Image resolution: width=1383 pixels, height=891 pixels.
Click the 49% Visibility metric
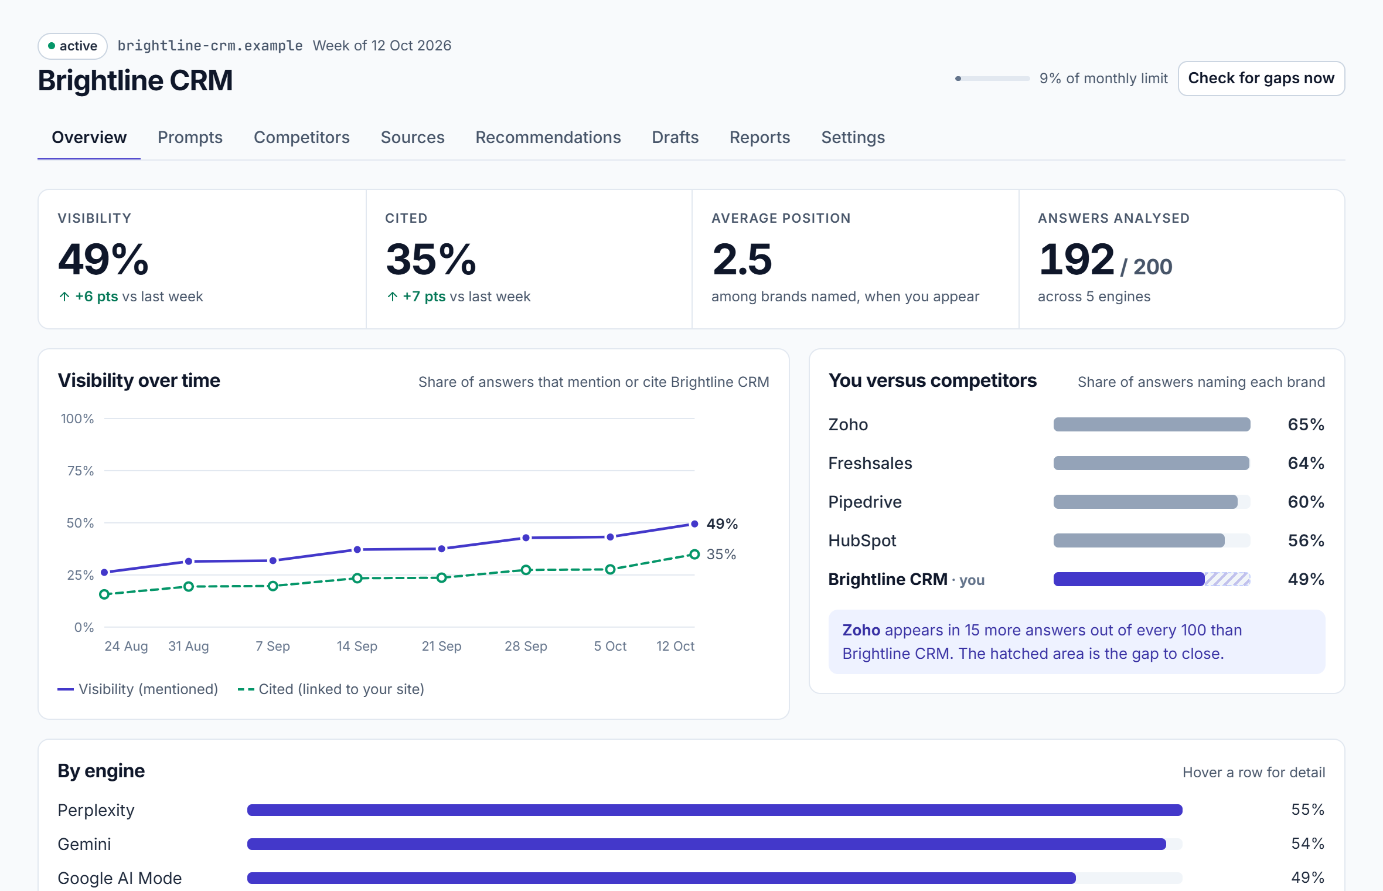tap(103, 260)
